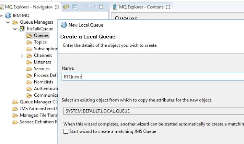Click the MQ Explorer Content tab icon
This screenshot has width=244, height=144.
tap(115, 7)
